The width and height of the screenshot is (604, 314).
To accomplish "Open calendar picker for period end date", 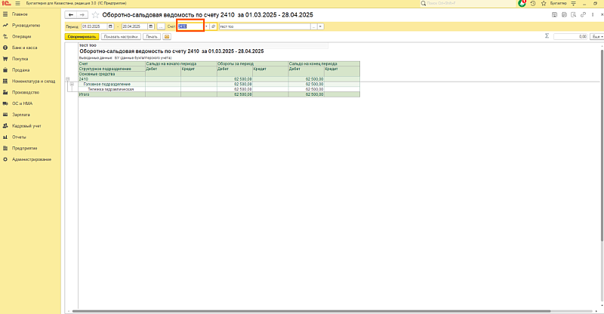I will (153, 26).
